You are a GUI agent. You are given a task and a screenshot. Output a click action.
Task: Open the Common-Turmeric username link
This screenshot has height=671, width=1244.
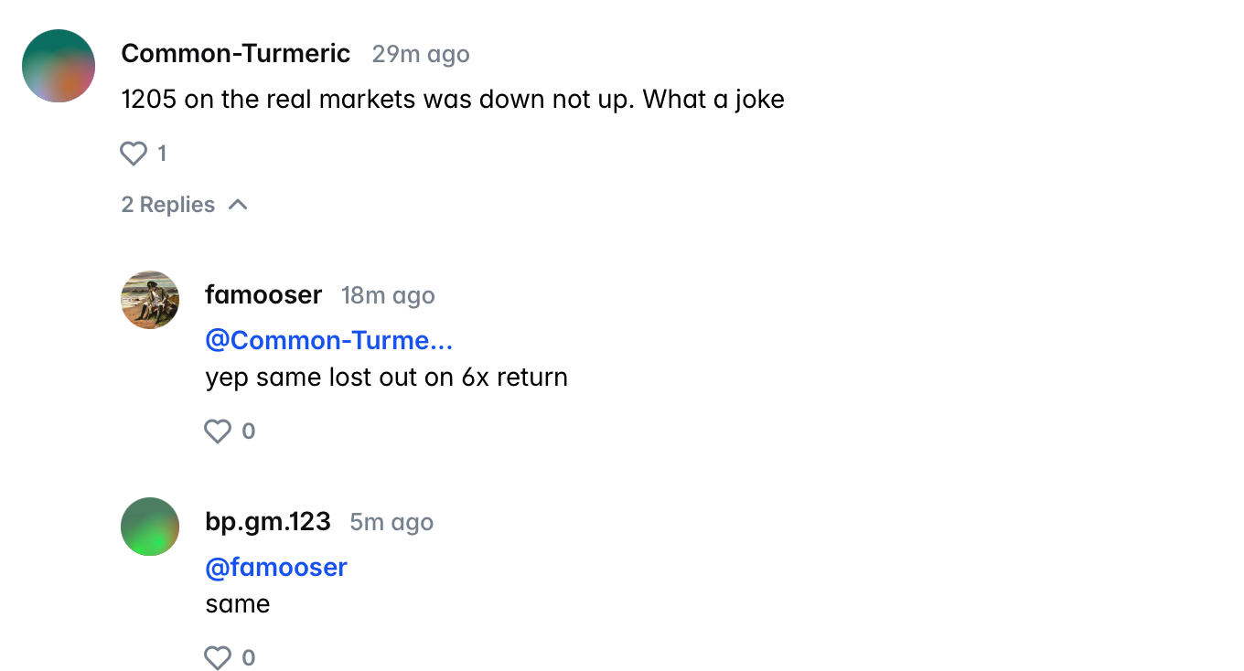click(235, 54)
